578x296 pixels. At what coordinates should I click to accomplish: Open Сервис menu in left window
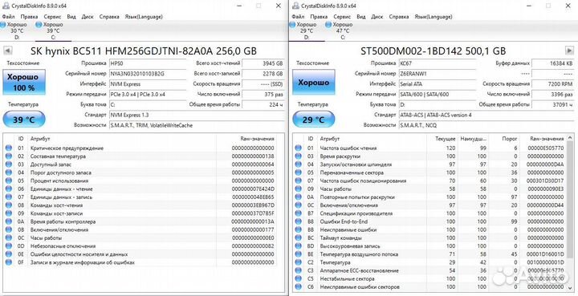coord(52,17)
